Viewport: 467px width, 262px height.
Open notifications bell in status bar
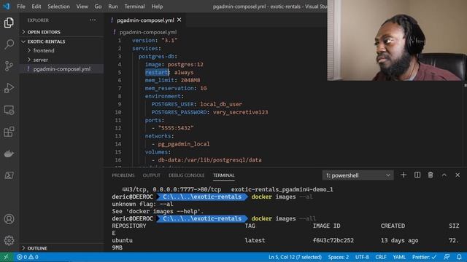click(459, 257)
